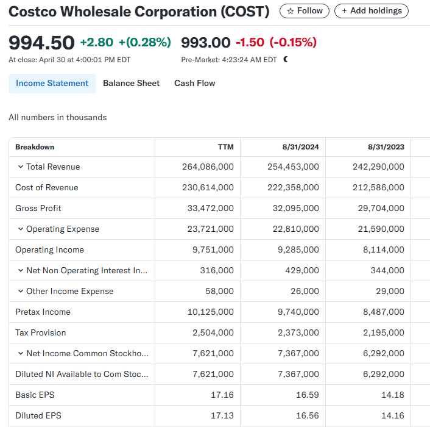Click 2024 Diluted EPS value 16.56

coord(308,415)
